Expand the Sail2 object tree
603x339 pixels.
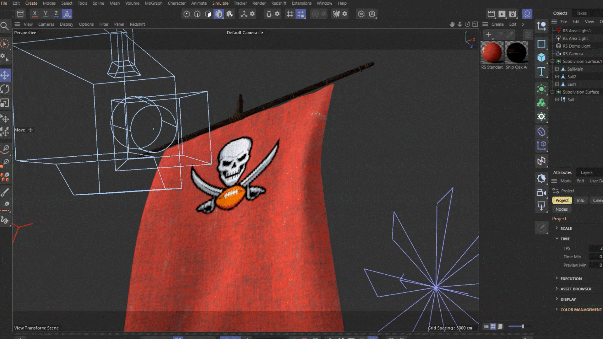[x=557, y=77]
